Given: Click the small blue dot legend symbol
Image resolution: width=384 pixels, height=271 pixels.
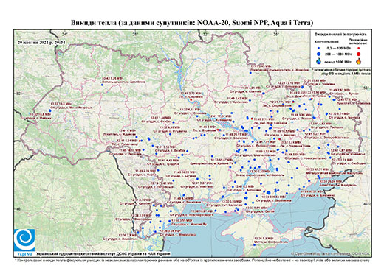Looking at the screenshot, I should pos(318,49).
